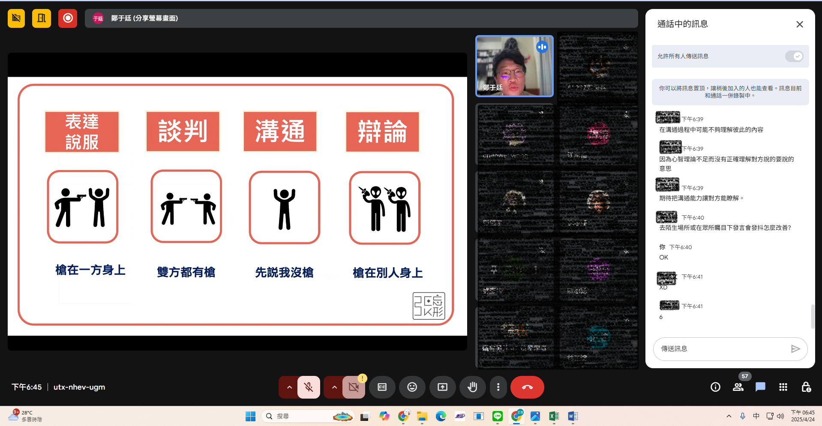822x426 pixels.
Task: Open the more options menu
Action: (x=498, y=387)
